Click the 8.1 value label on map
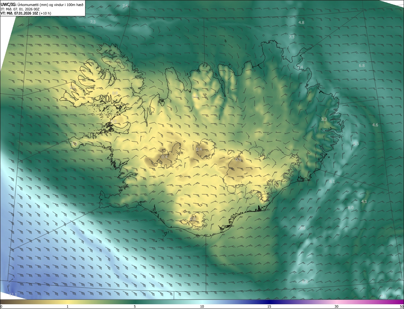This screenshot has height=309, width=404. tap(332, 182)
